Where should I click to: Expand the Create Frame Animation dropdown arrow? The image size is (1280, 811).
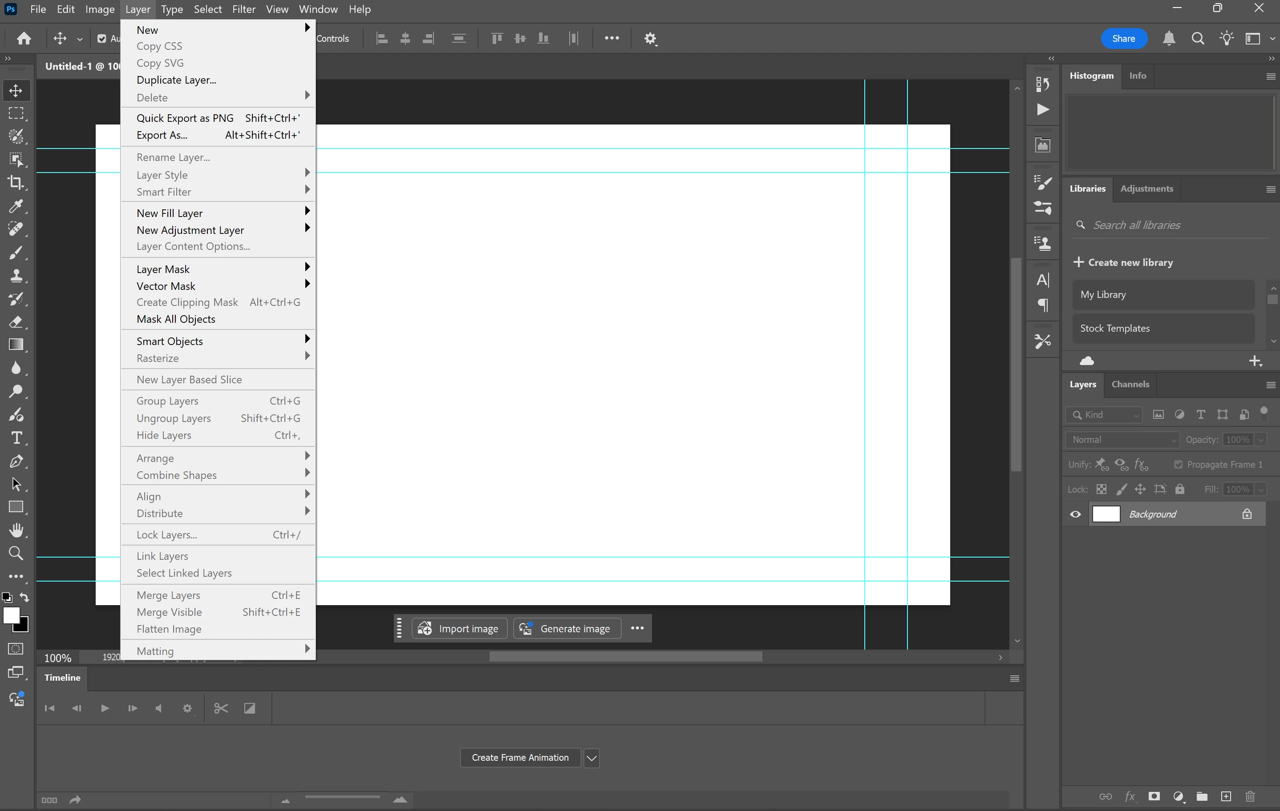[x=591, y=758]
